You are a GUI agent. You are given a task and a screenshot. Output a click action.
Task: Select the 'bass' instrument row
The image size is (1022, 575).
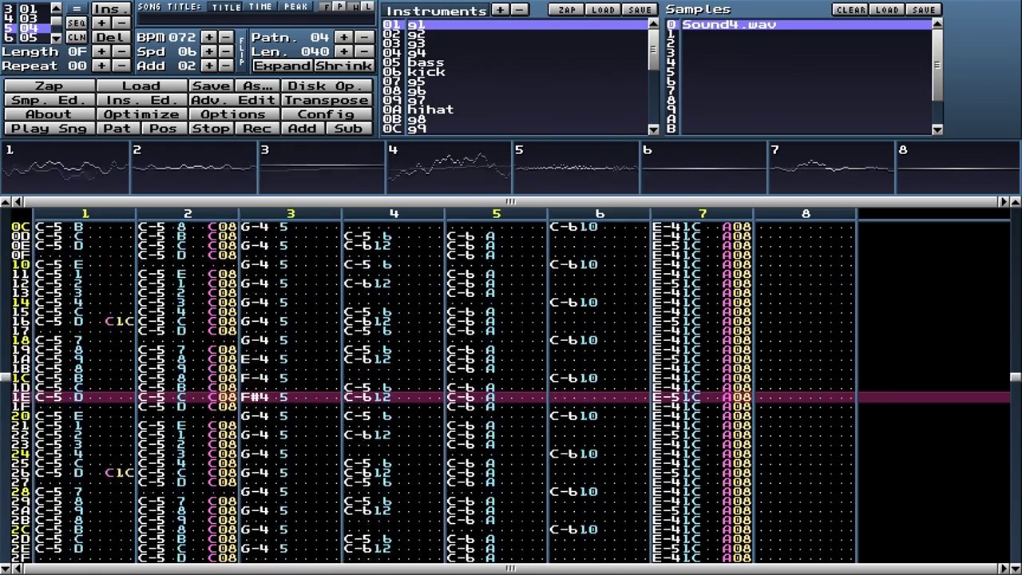tap(516, 62)
